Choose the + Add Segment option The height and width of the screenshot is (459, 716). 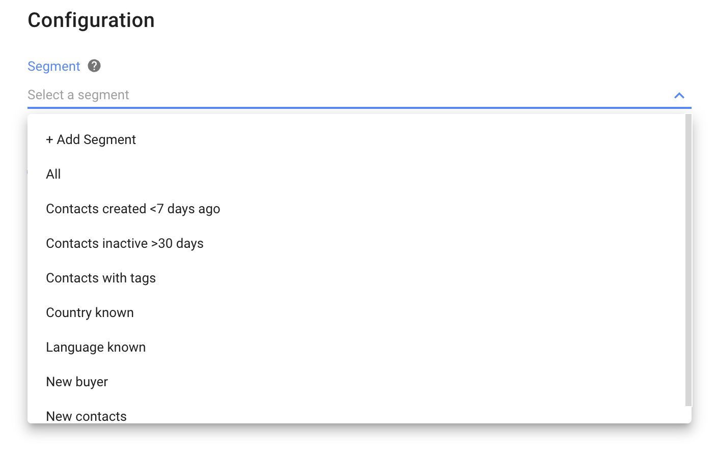(x=96, y=139)
